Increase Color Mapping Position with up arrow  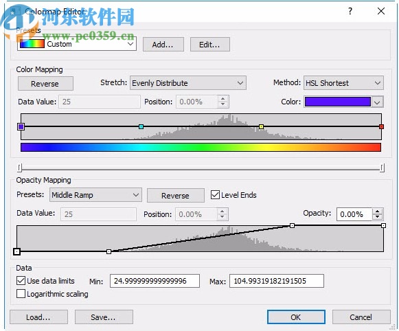tap(223, 99)
